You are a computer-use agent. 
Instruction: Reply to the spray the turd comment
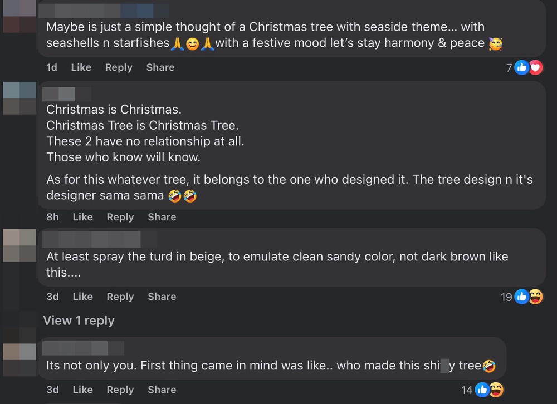pos(120,297)
